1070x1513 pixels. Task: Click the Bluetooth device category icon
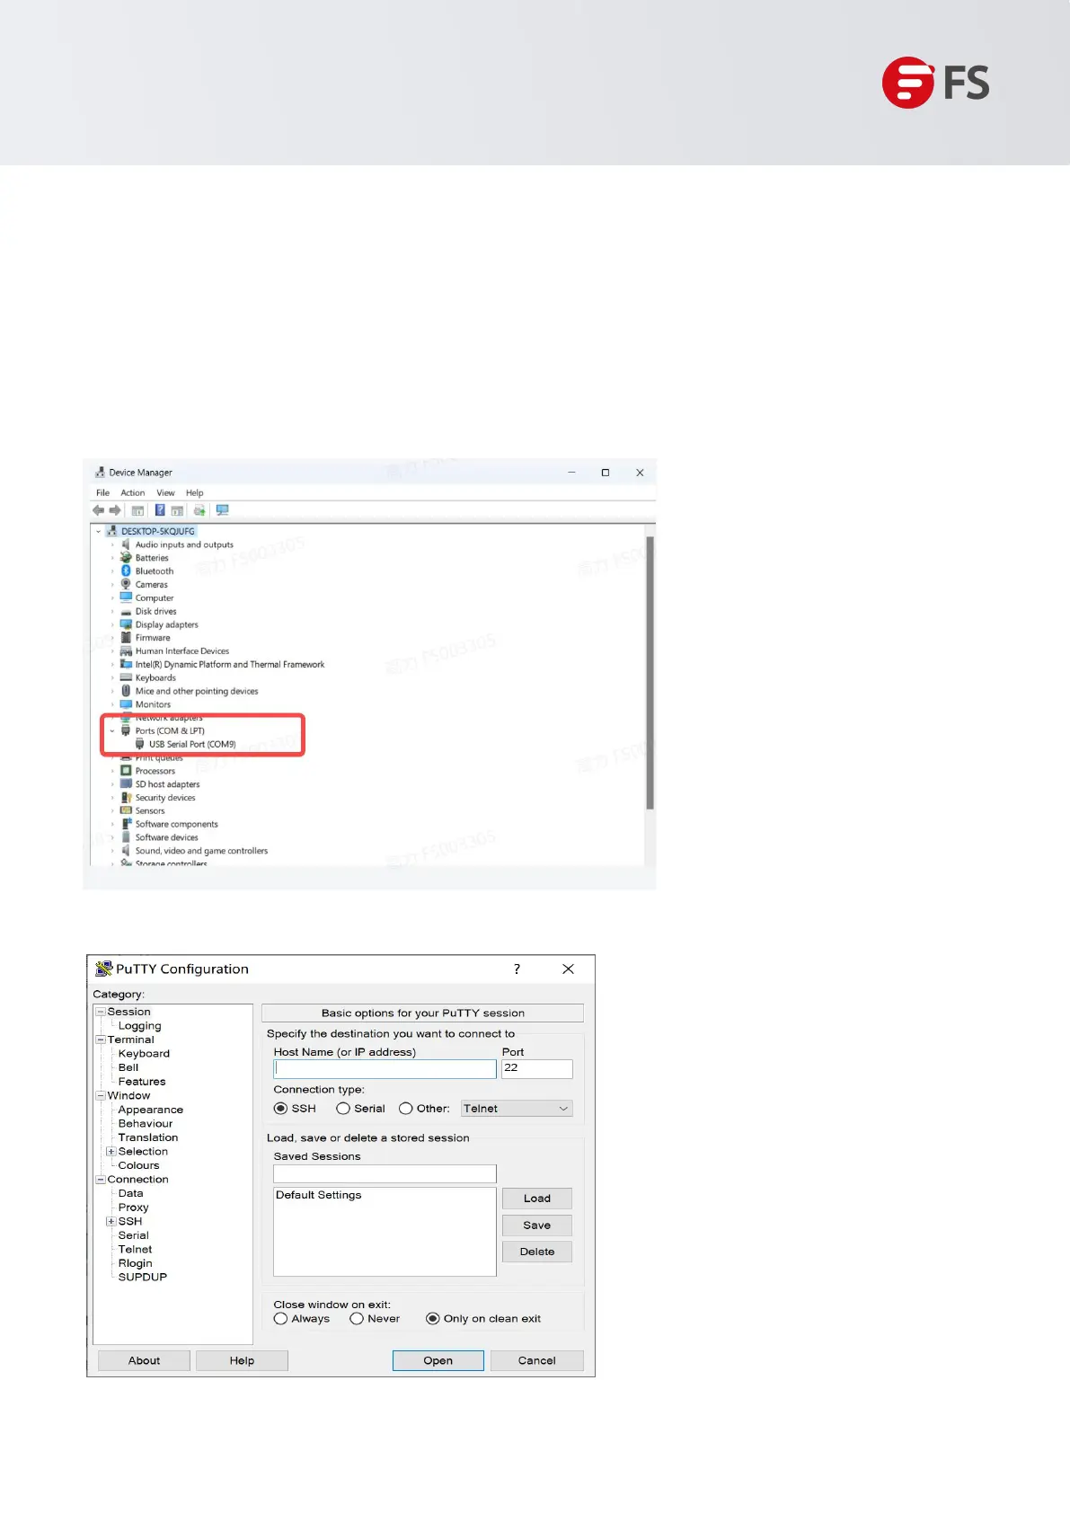[126, 571]
